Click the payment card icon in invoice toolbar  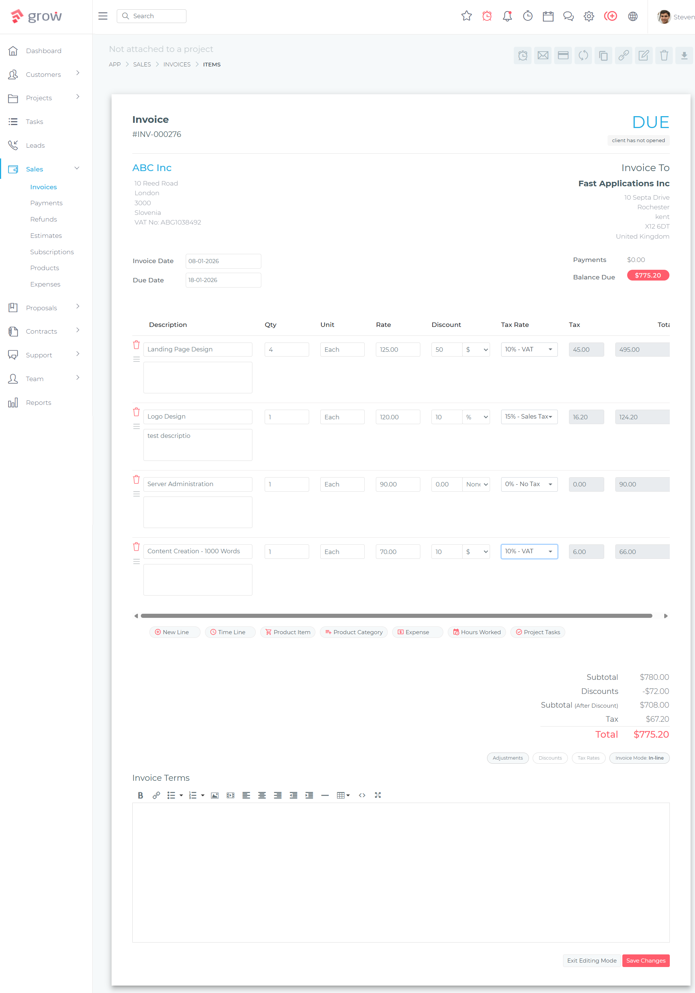pos(563,55)
